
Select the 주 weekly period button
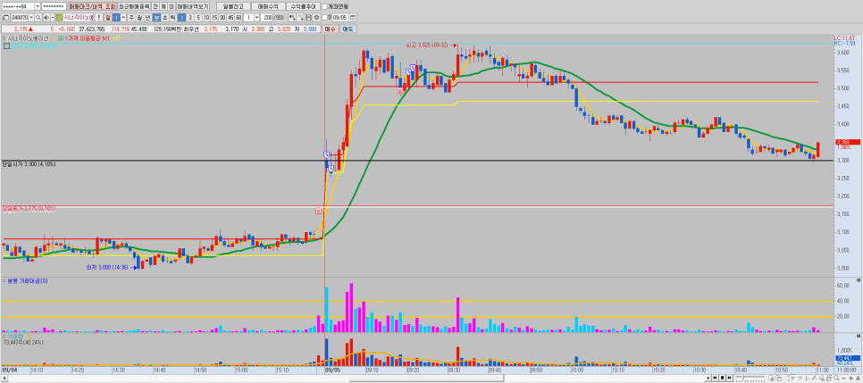pyautogui.click(x=132, y=18)
